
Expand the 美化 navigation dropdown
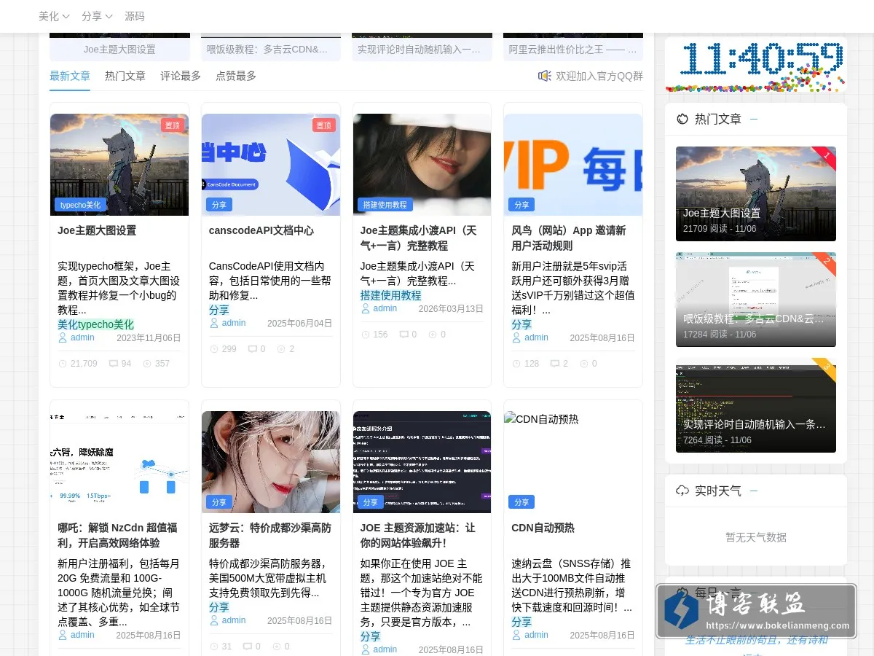coord(54,16)
